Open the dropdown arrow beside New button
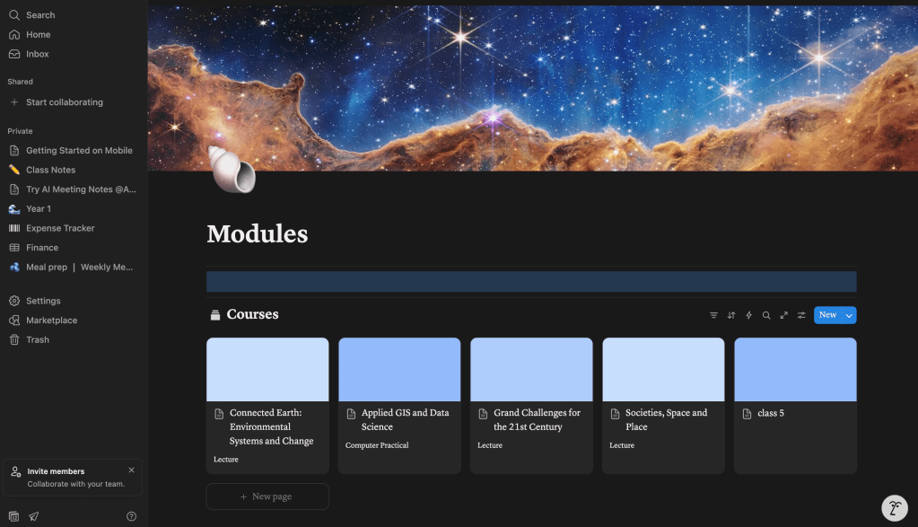This screenshot has height=527, width=918. pyautogui.click(x=849, y=315)
